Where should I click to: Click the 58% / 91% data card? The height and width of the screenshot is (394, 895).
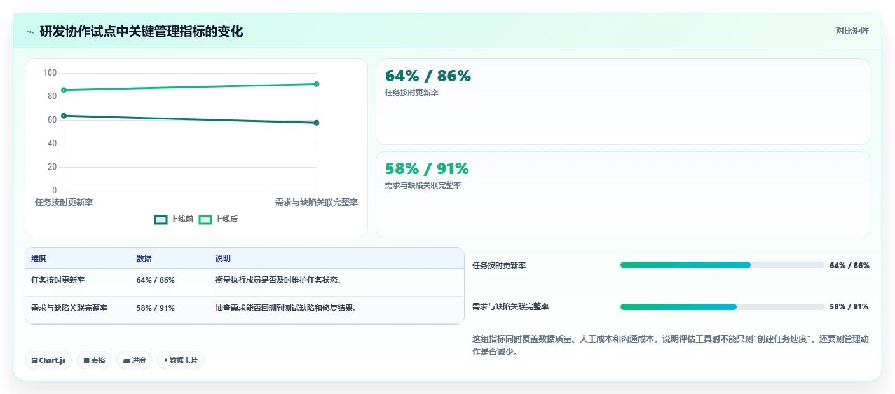(x=623, y=194)
